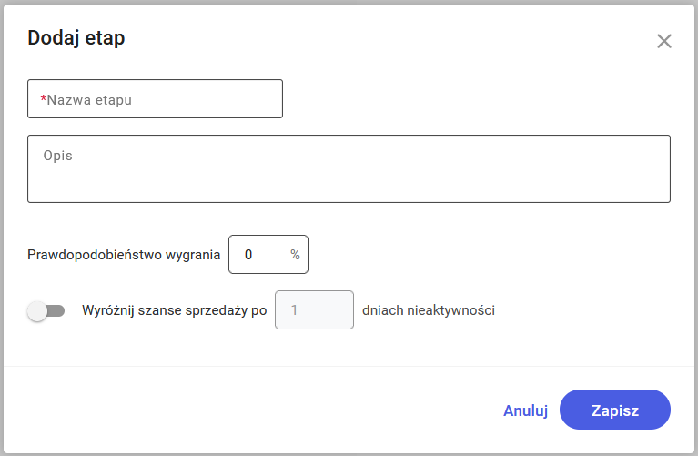
Task: Click the Dodaj etap dialog title
Action: pos(76,38)
